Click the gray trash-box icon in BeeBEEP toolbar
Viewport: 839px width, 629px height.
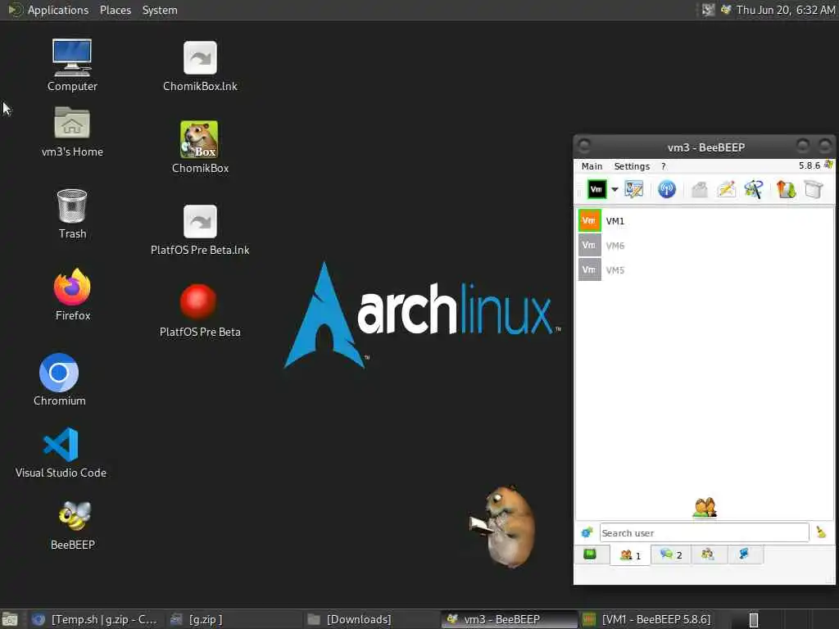814,189
